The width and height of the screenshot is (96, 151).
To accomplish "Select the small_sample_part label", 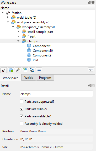I will click(x=40, y=32).
